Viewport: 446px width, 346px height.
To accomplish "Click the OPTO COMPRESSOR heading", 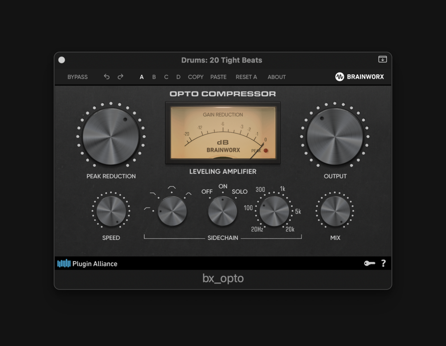I will coord(223,94).
